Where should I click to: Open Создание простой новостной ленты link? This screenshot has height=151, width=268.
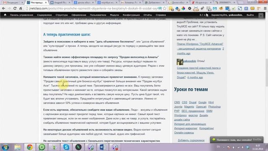(x=198, y=73)
